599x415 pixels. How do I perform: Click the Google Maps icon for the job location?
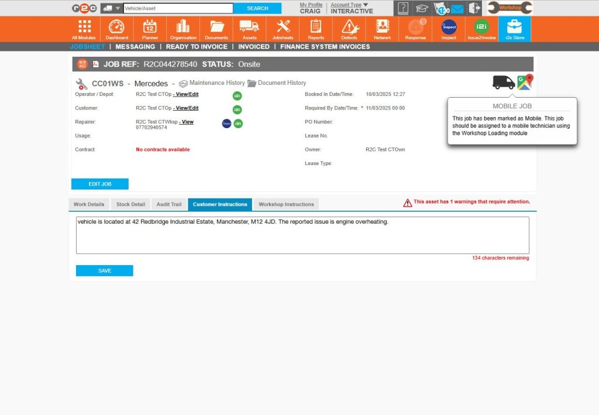coord(525,82)
